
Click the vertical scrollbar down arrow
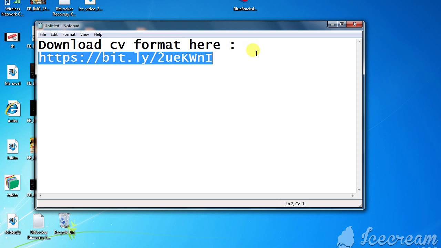click(x=359, y=190)
